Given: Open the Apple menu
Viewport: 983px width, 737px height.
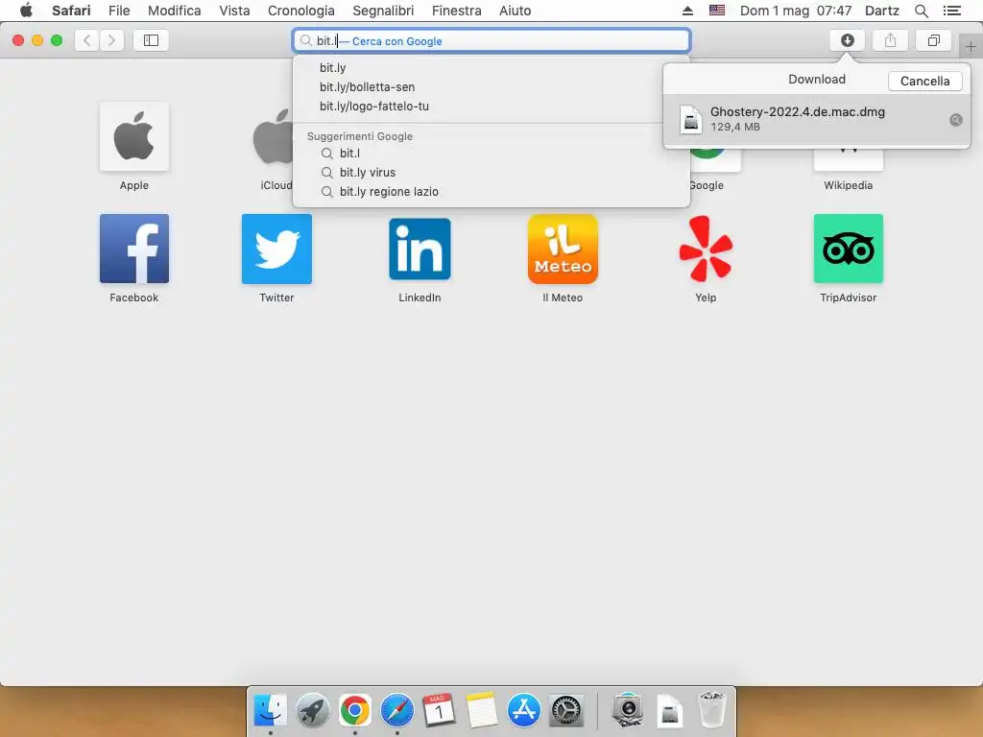Looking at the screenshot, I should point(26,10).
